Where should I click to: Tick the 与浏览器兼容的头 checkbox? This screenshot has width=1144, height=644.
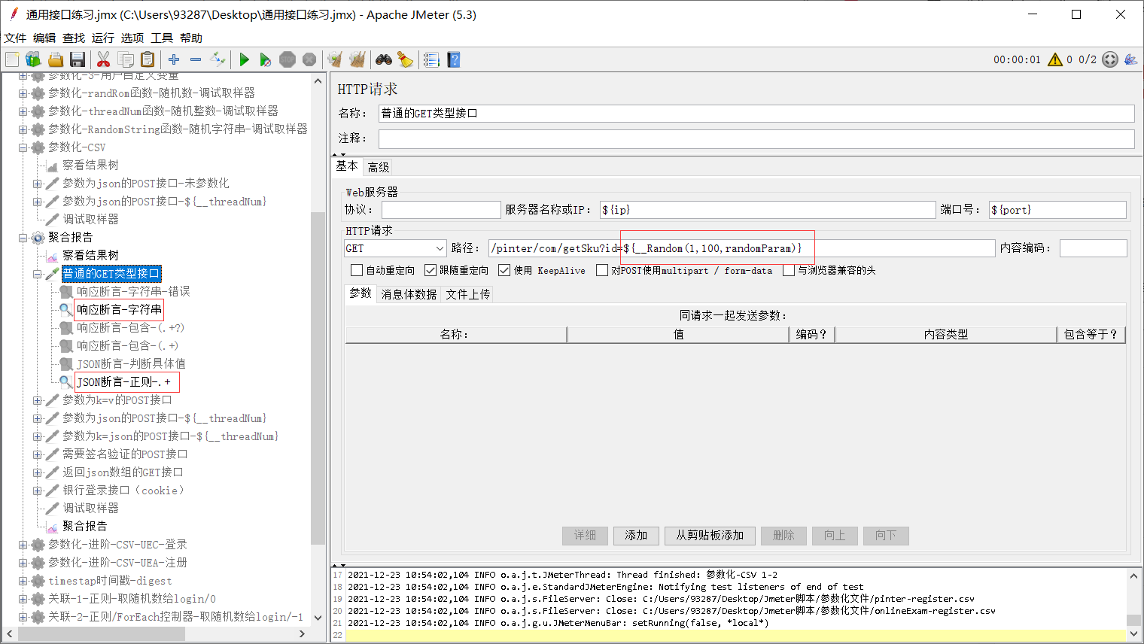(x=789, y=270)
